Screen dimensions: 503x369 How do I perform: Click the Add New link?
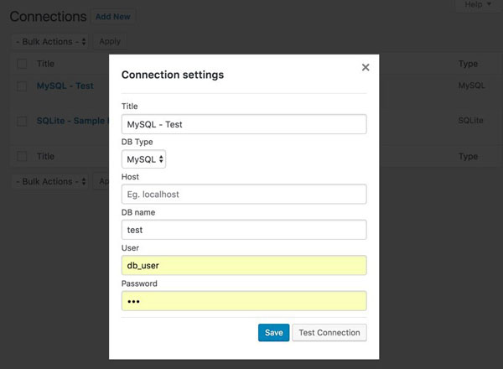(x=113, y=17)
